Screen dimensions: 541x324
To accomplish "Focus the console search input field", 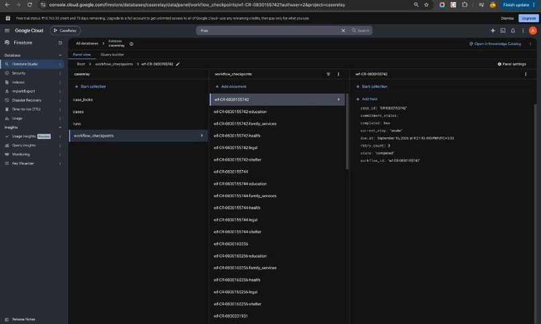I will click(269, 30).
